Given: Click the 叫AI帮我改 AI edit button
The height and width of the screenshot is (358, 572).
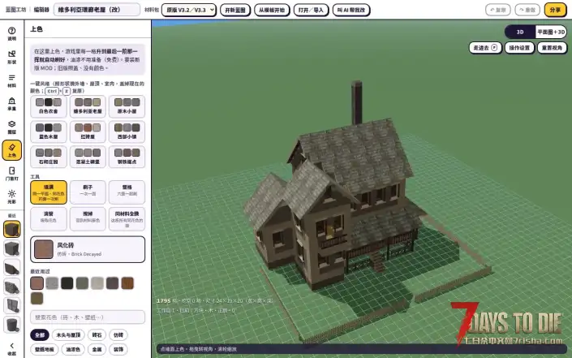Looking at the screenshot, I should click(x=351, y=10).
